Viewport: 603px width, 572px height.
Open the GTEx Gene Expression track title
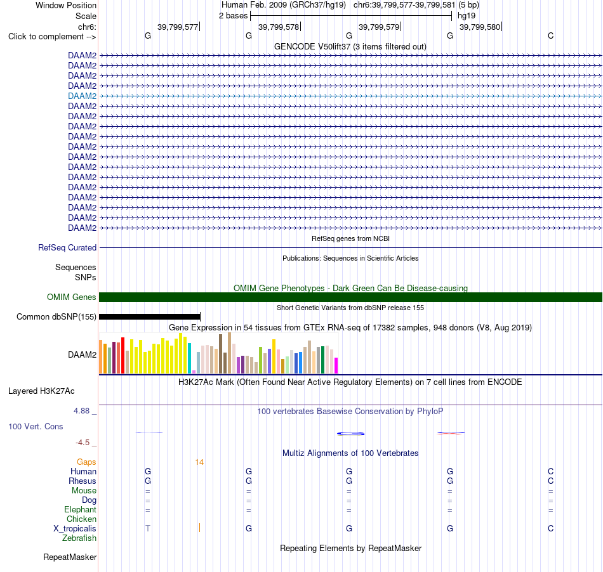click(350, 328)
